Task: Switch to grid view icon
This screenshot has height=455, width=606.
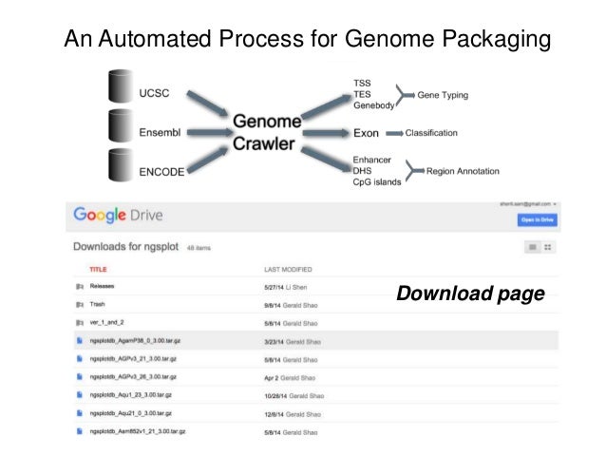Action: click(548, 247)
